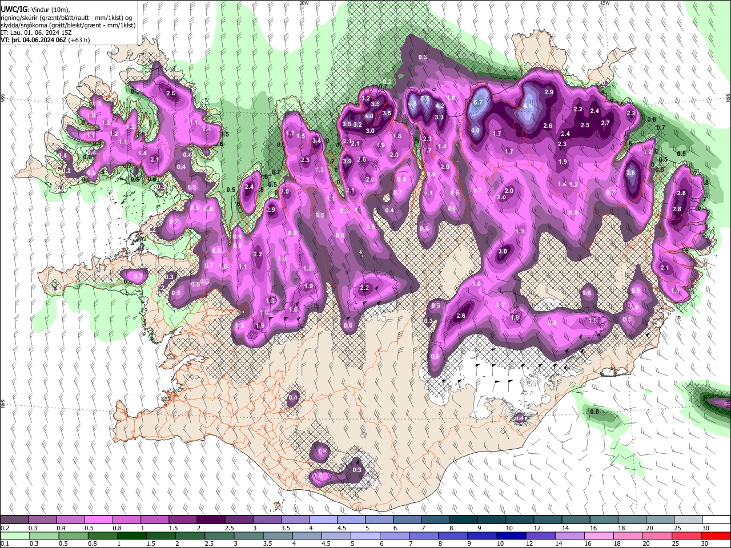Click the 3.8 precipitation value in the east
The image size is (731, 548).
(630, 172)
